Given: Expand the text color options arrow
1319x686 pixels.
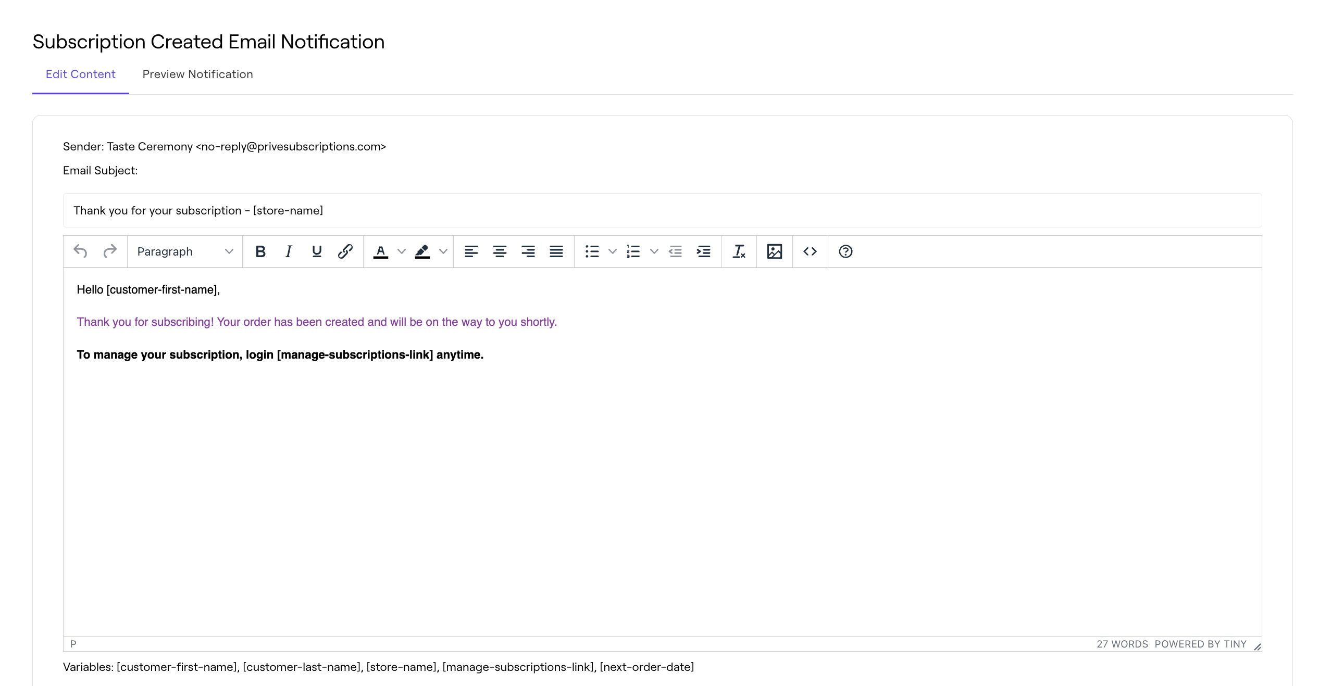Looking at the screenshot, I should [401, 251].
